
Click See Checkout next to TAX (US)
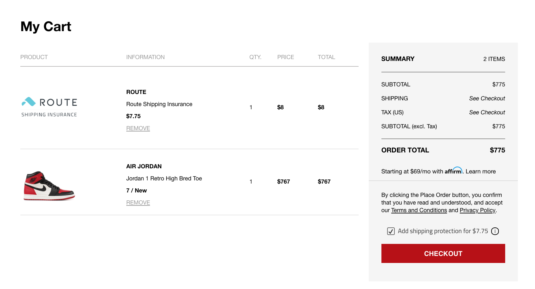[x=487, y=112]
